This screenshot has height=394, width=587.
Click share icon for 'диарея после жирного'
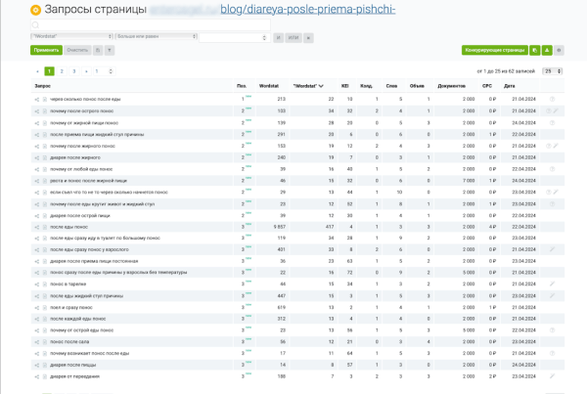tap(37, 156)
